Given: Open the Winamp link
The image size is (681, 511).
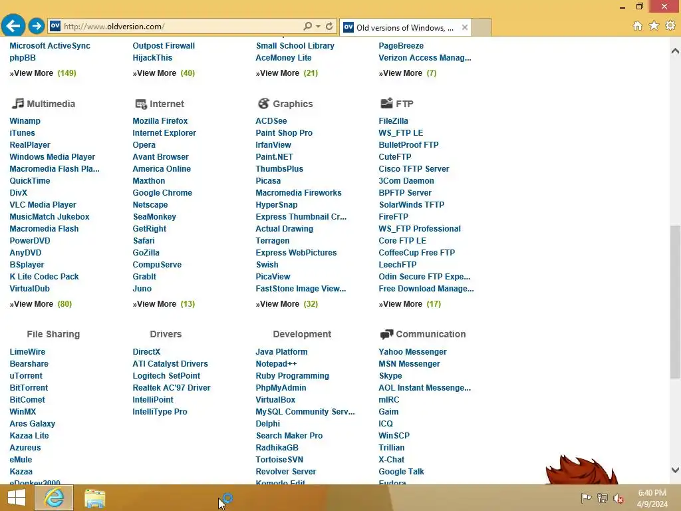Looking at the screenshot, I should click(x=25, y=121).
